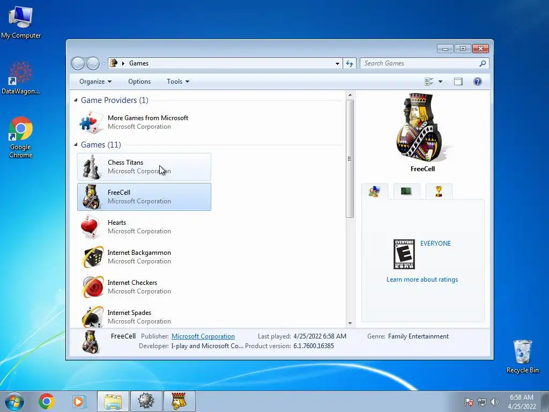
Task: Open the Windows Start button
Action: click(x=14, y=401)
